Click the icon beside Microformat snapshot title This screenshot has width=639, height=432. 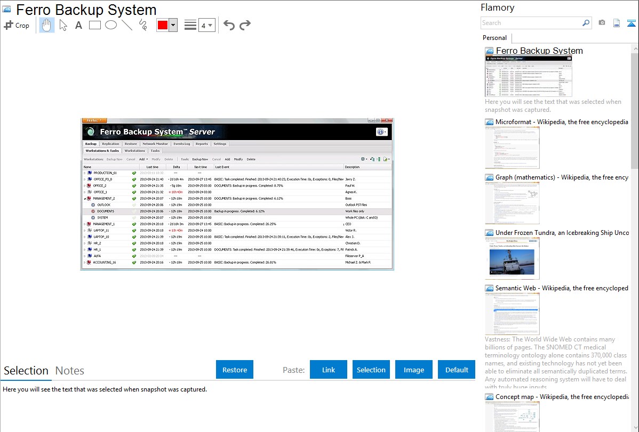489,122
